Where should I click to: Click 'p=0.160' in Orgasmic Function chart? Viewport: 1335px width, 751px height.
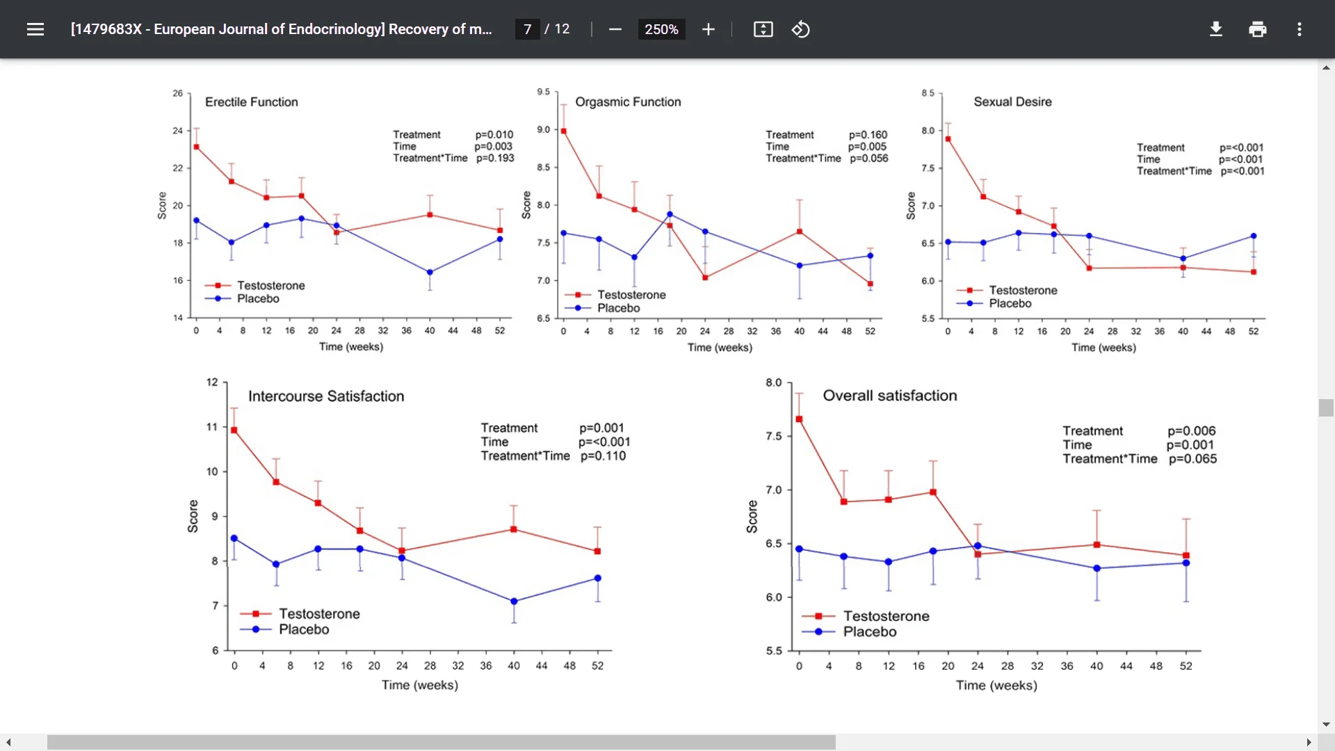tap(868, 135)
